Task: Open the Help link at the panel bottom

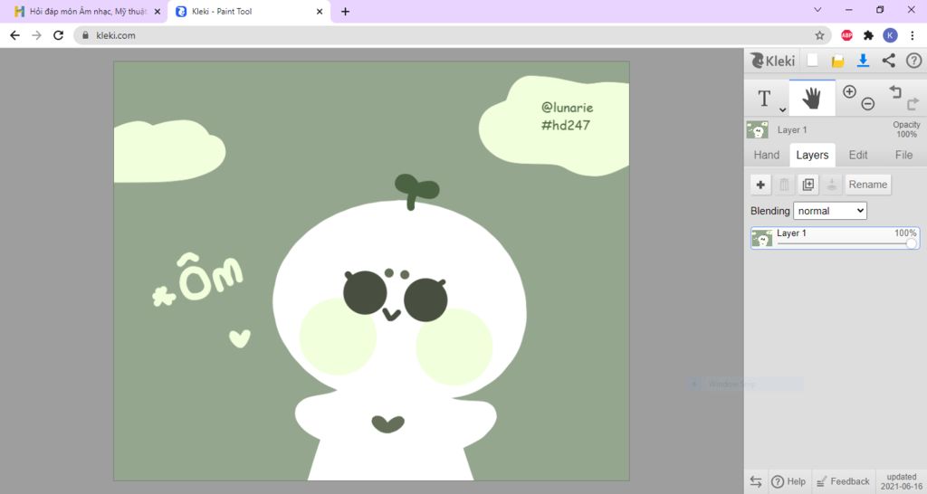Action: (788, 481)
